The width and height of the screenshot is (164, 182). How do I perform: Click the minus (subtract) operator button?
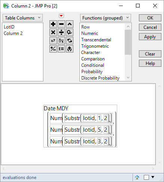[61, 24]
